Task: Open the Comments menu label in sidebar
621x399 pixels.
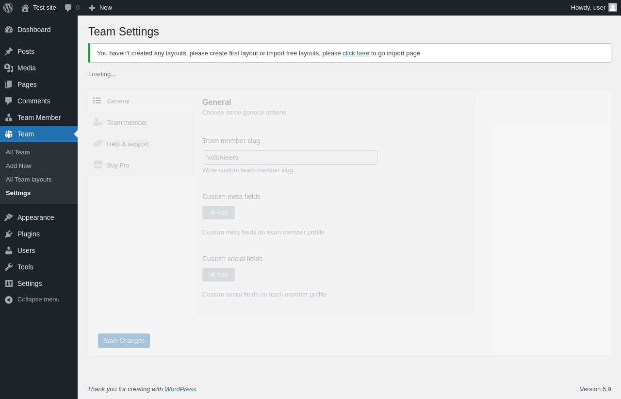Action: tap(34, 101)
